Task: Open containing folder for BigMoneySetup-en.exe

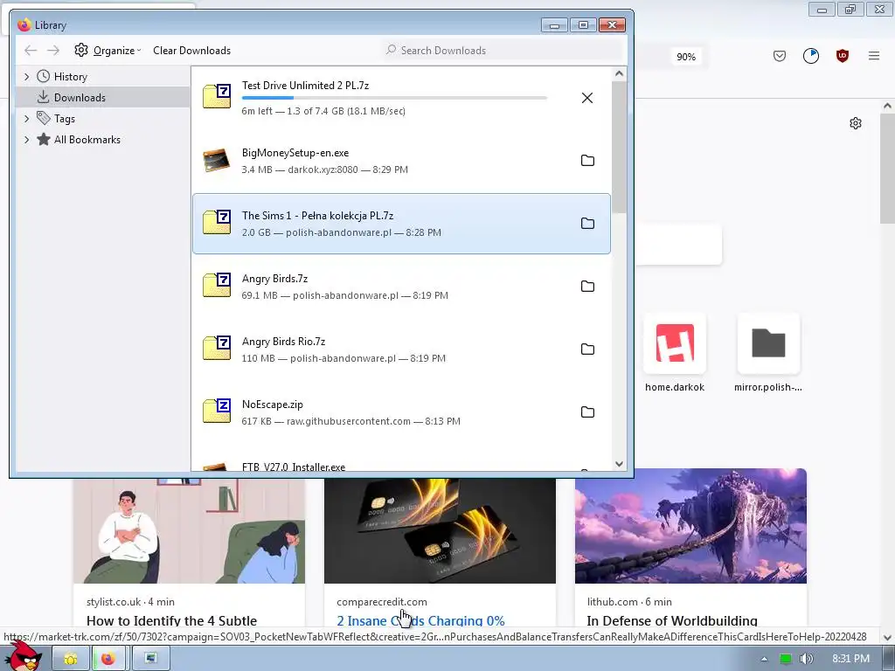Action: point(587,161)
